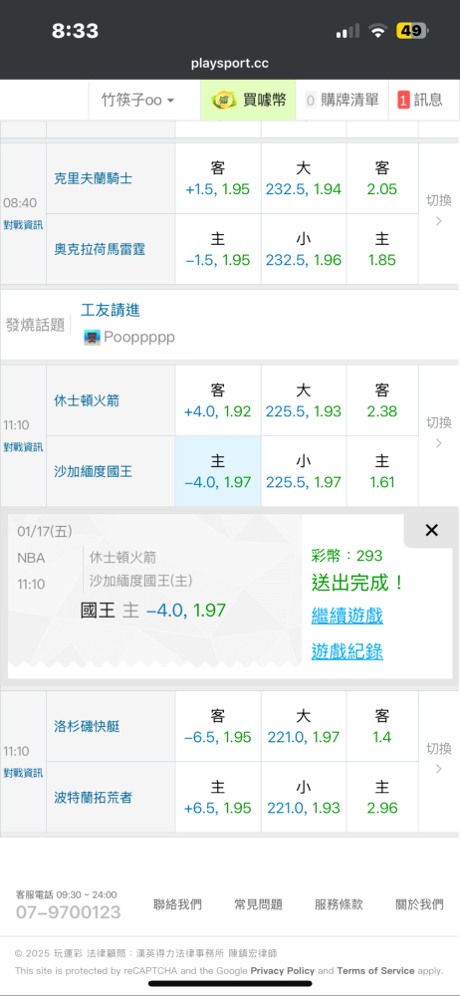Click the 繼續遊戲 link
This screenshot has height=996, width=460.
tap(346, 615)
